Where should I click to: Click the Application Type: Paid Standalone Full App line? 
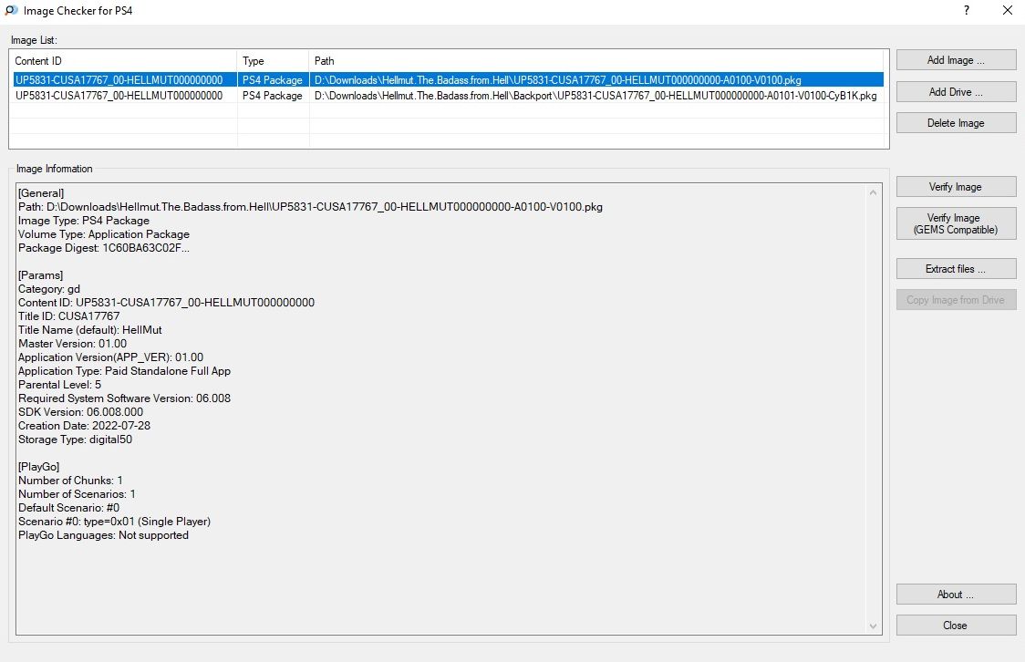pyautogui.click(x=124, y=370)
